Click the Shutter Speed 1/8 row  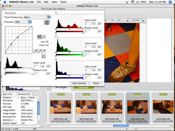(x=19, y=123)
